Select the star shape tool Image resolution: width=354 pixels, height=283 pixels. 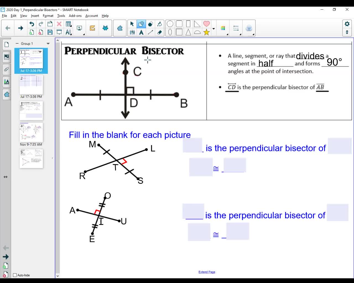pos(206,32)
